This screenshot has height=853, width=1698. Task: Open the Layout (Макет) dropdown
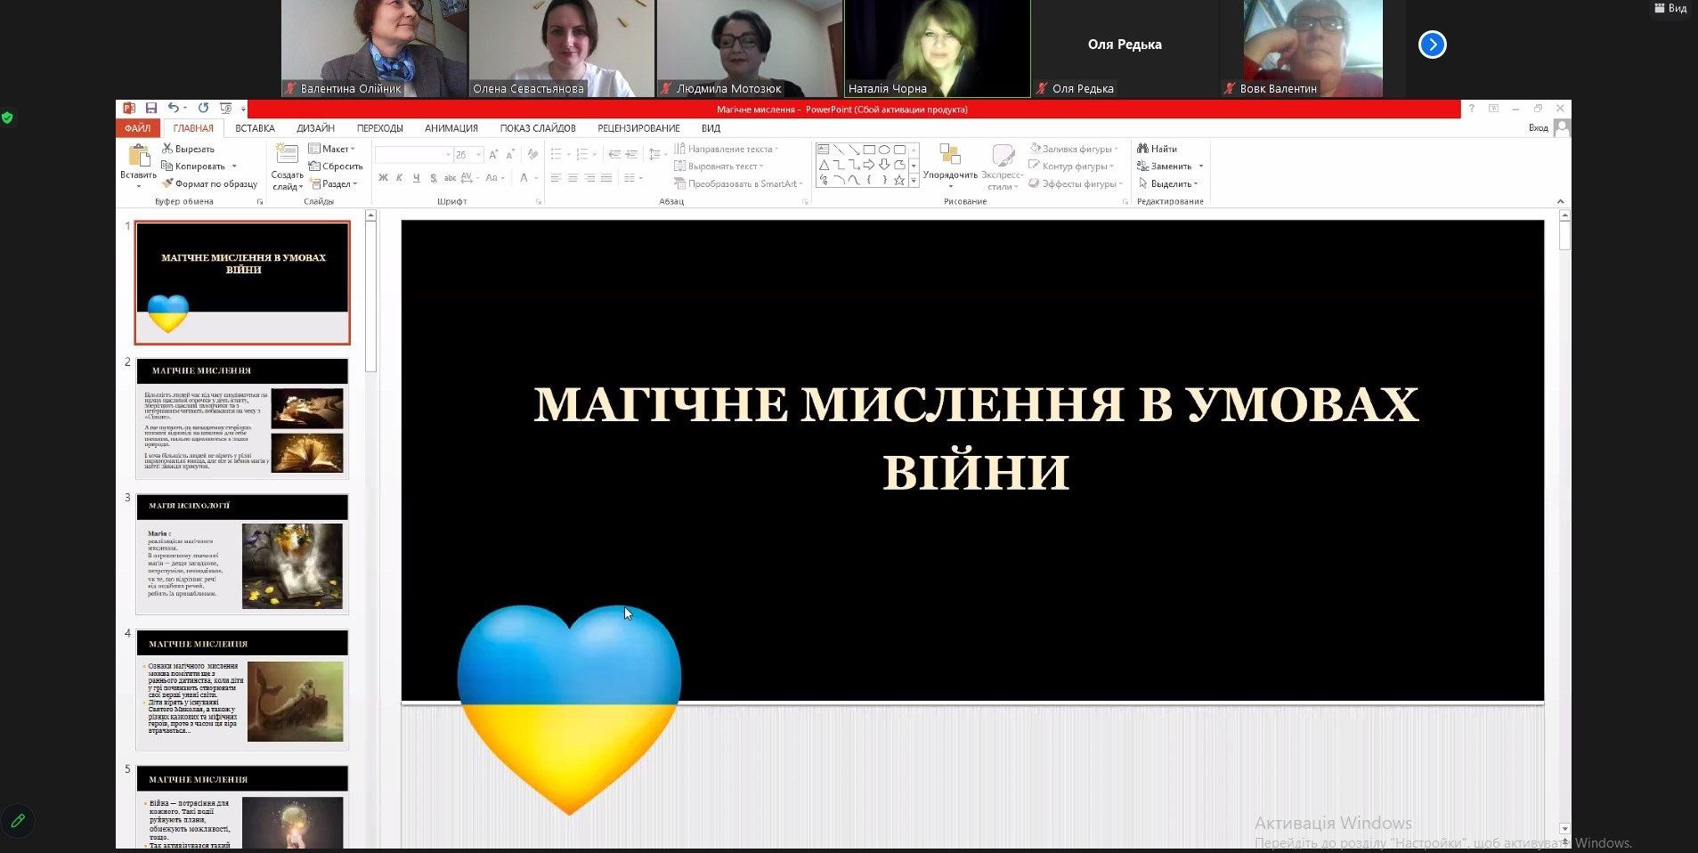332,149
